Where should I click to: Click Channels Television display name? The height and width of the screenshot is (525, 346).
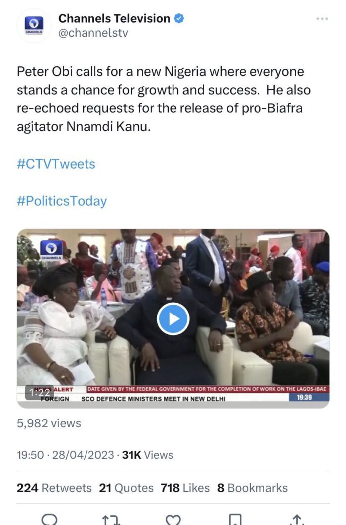click(x=114, y=18)
